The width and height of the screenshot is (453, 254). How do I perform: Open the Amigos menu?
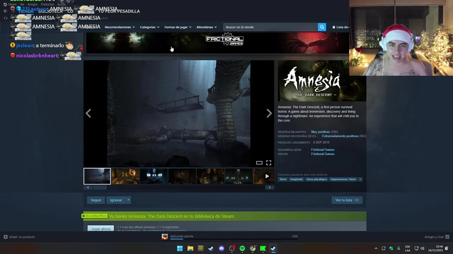(x=33, y=4)
